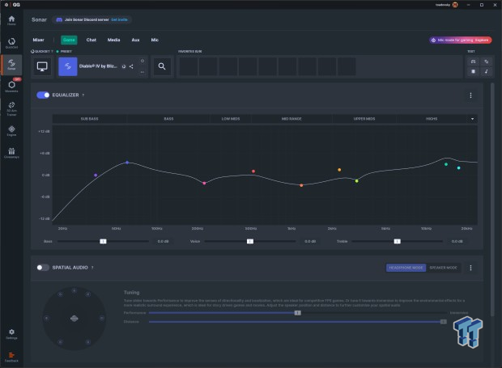Open the preset card more options
502x368 pixels.
click(143, 72)
